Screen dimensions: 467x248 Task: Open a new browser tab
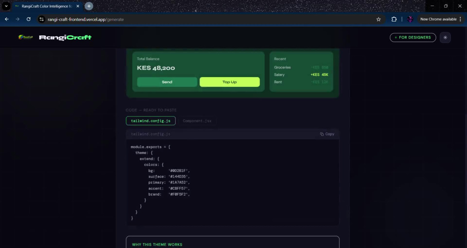(x=89, y=6)
